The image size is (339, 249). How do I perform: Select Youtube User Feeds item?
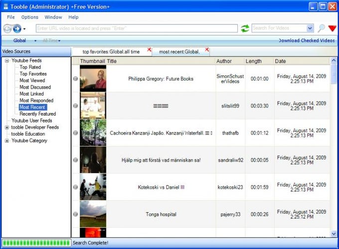tap(32, 121)
